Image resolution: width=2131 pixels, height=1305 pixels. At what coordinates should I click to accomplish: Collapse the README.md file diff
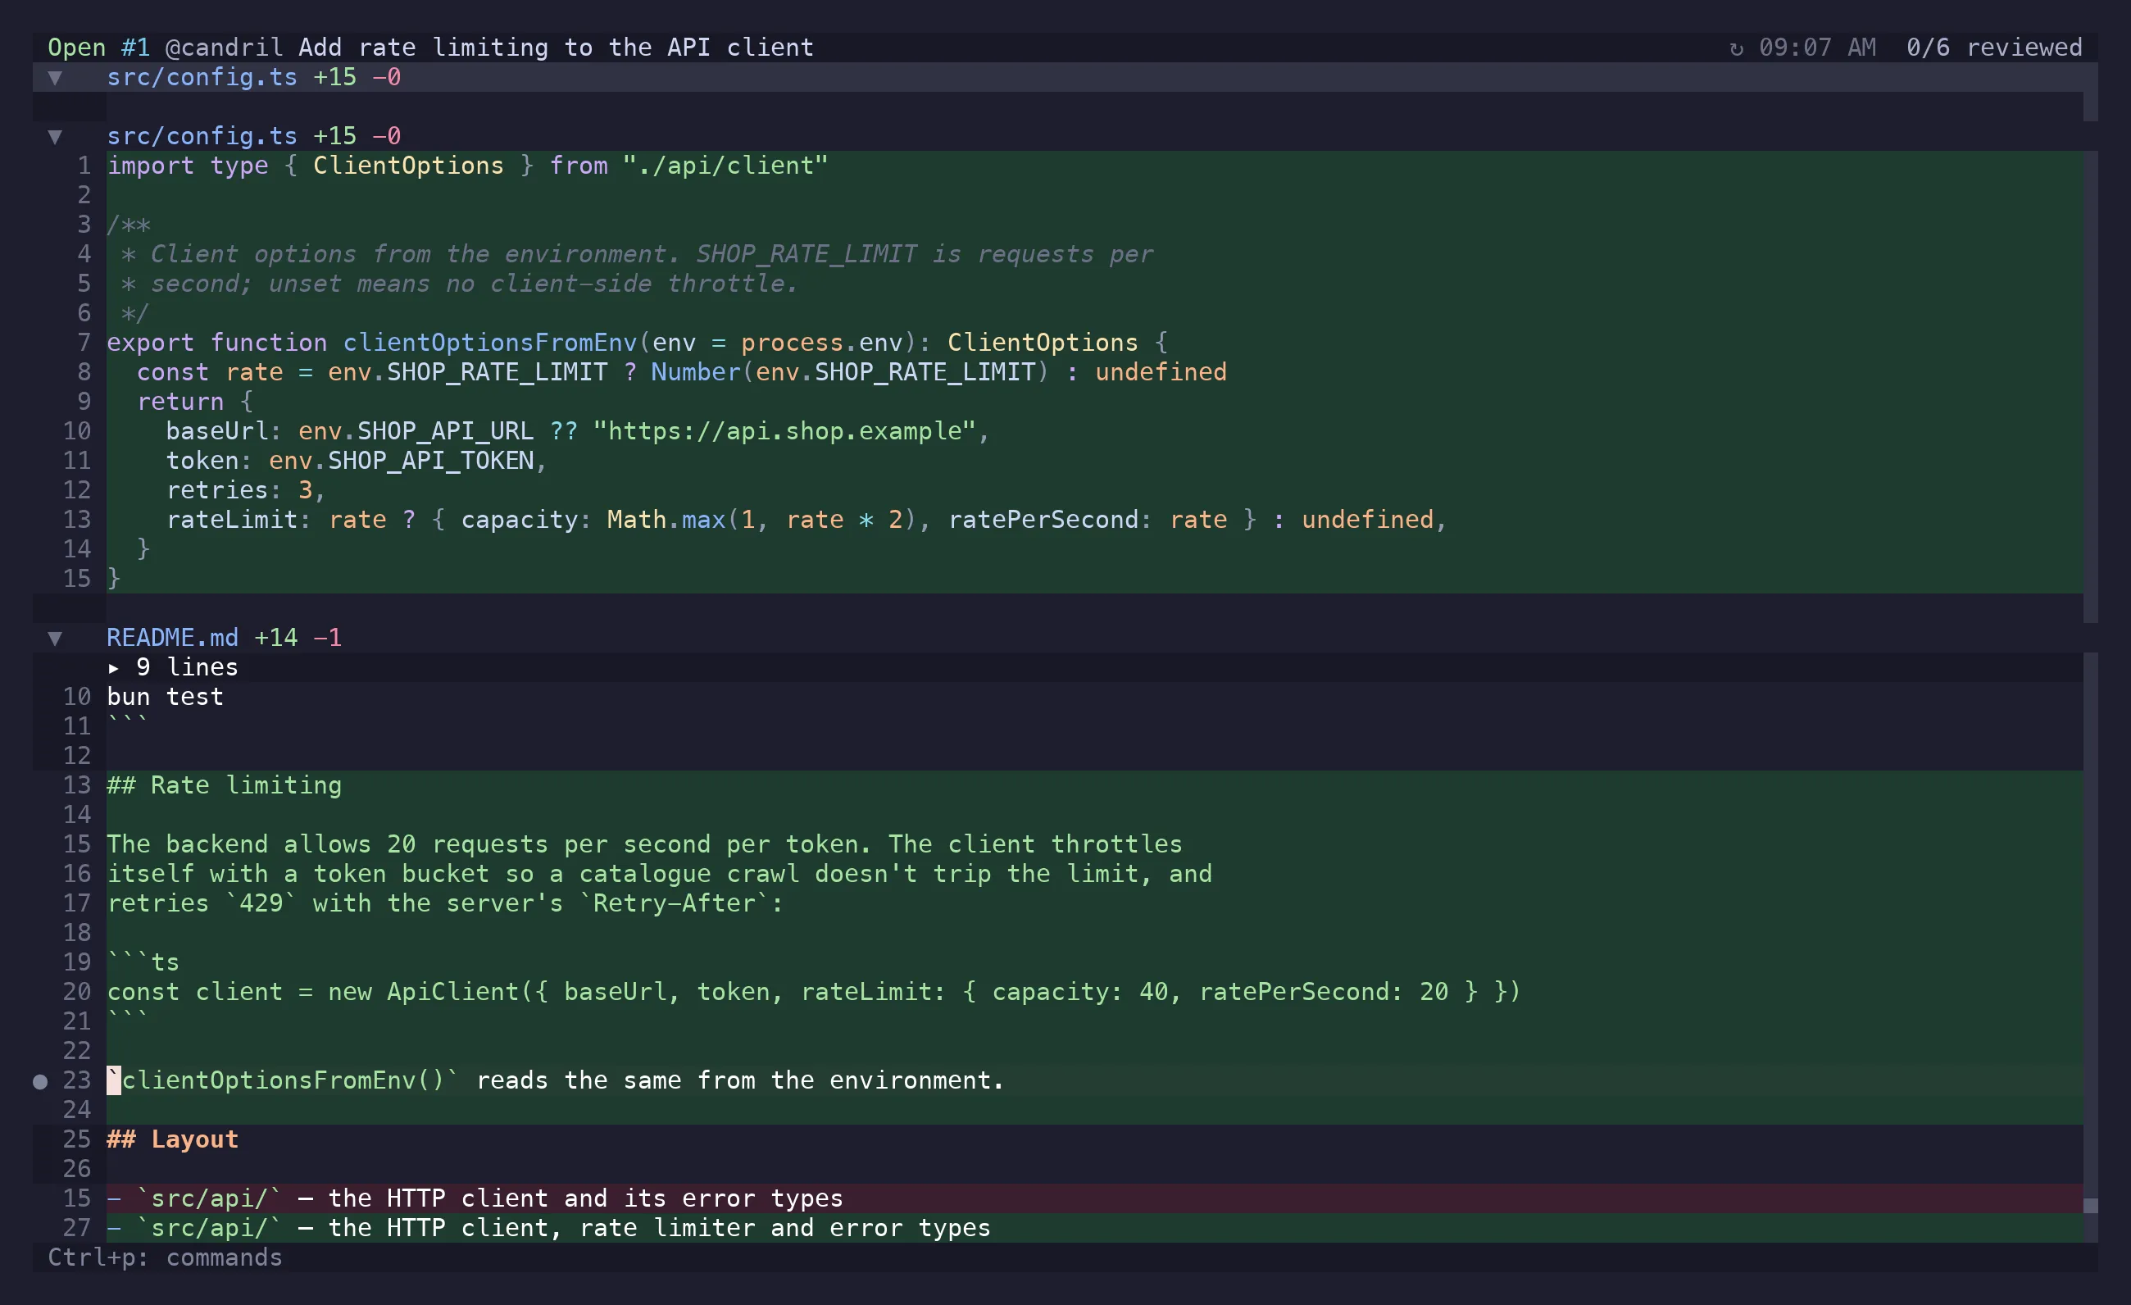[x=56, y=639]
